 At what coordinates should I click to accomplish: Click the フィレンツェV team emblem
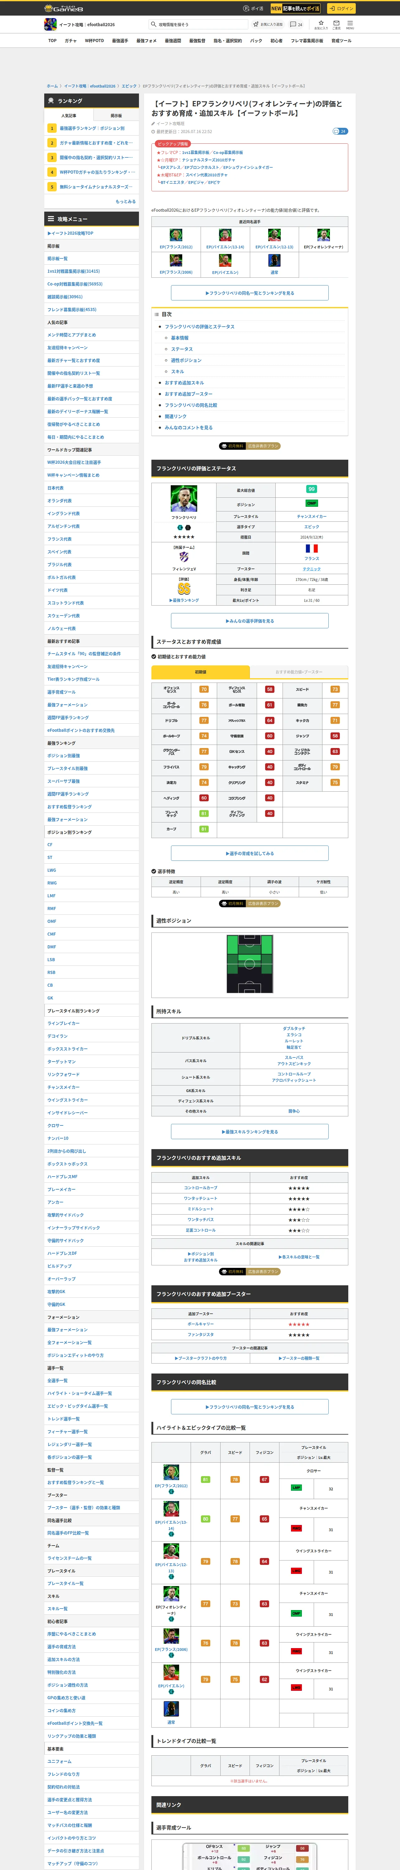[184, 557]
